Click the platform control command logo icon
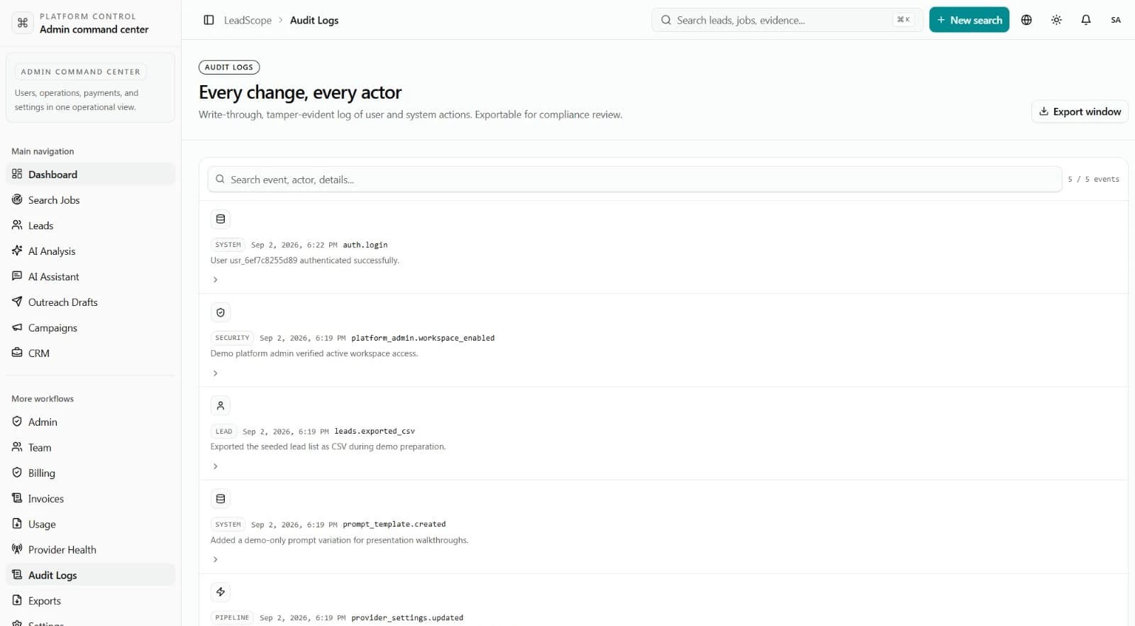Image resolution: width=1135 pixels, height=626 pixels. coord(23,23)
